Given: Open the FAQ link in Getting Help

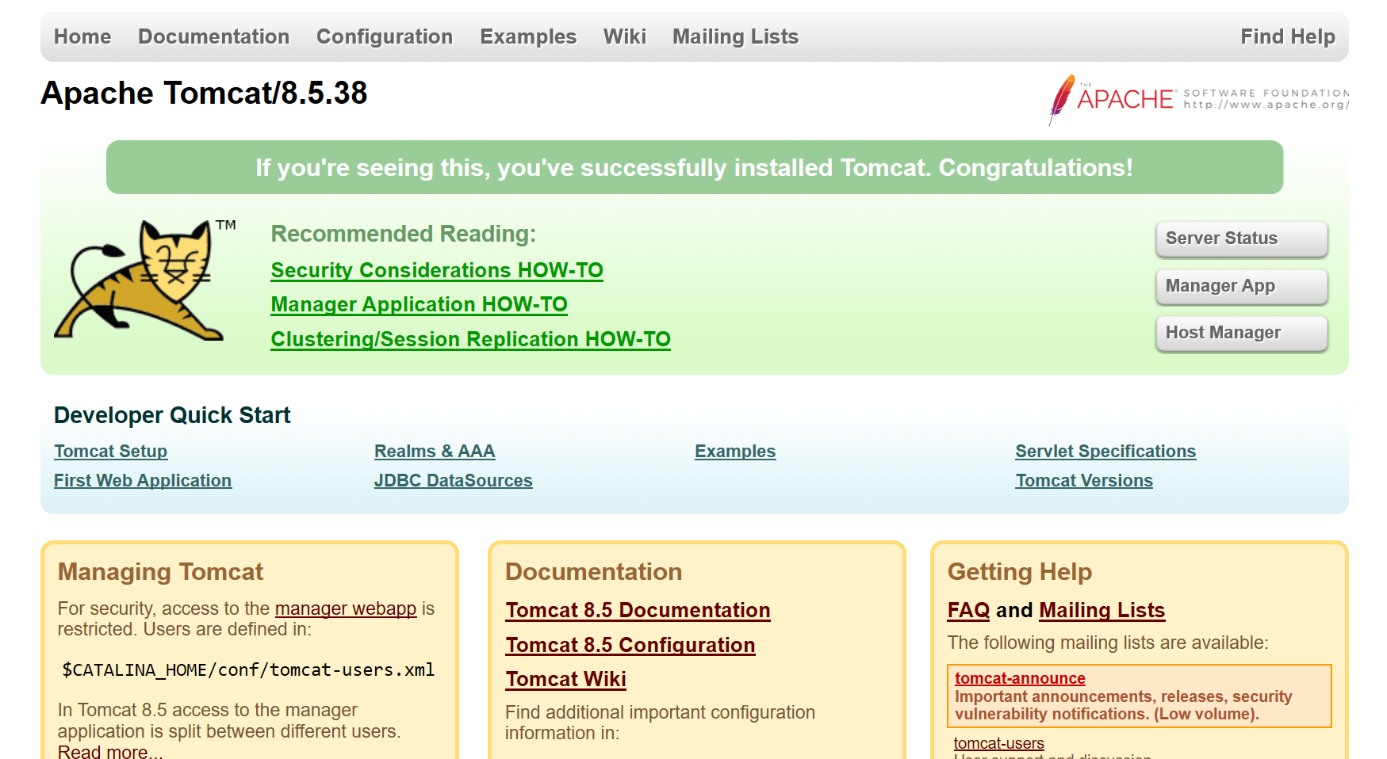Looking at the screenshot, I should pyautogui.click(x=968, y=610).
